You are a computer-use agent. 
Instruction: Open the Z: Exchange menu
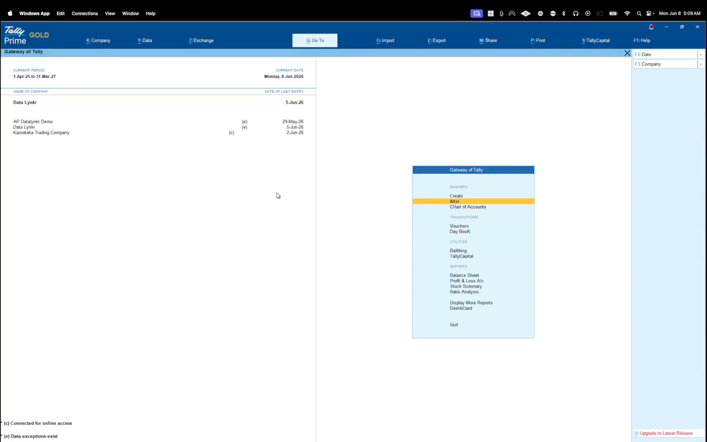(201, 41)
